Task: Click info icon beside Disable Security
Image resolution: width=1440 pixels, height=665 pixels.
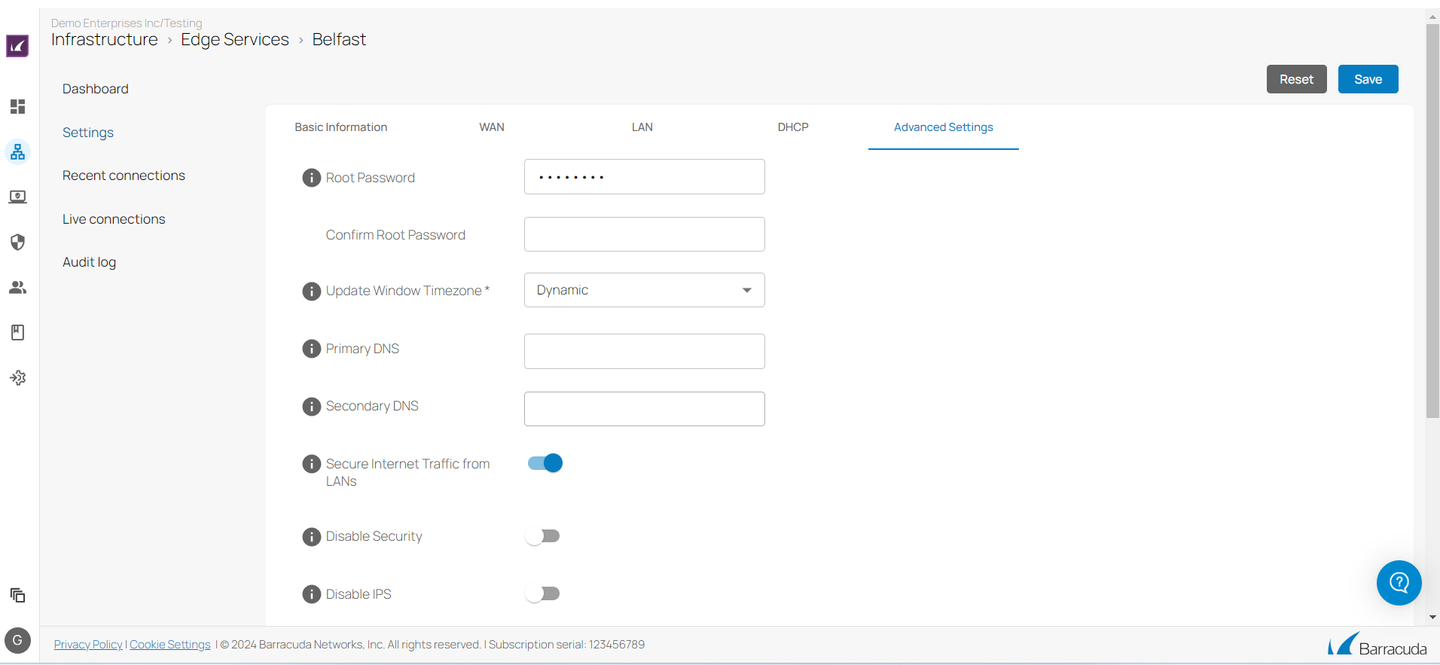Action: 311,536
